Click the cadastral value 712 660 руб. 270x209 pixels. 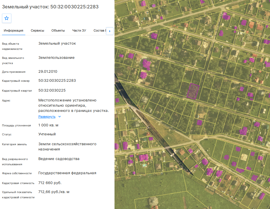[x=50, y=183]
